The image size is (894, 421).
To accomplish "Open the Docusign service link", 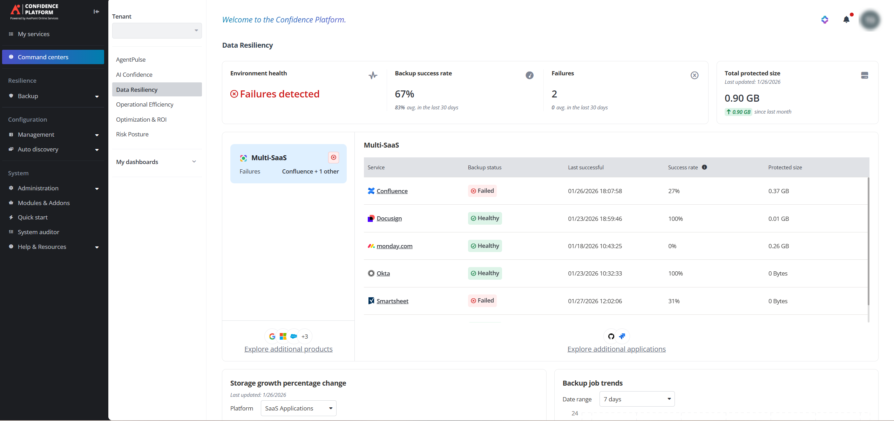I will pyautogui.click(x=389, y=218).
